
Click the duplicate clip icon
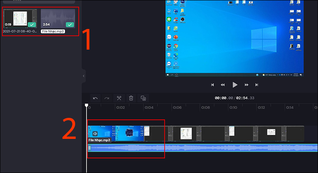pos(143,98)
